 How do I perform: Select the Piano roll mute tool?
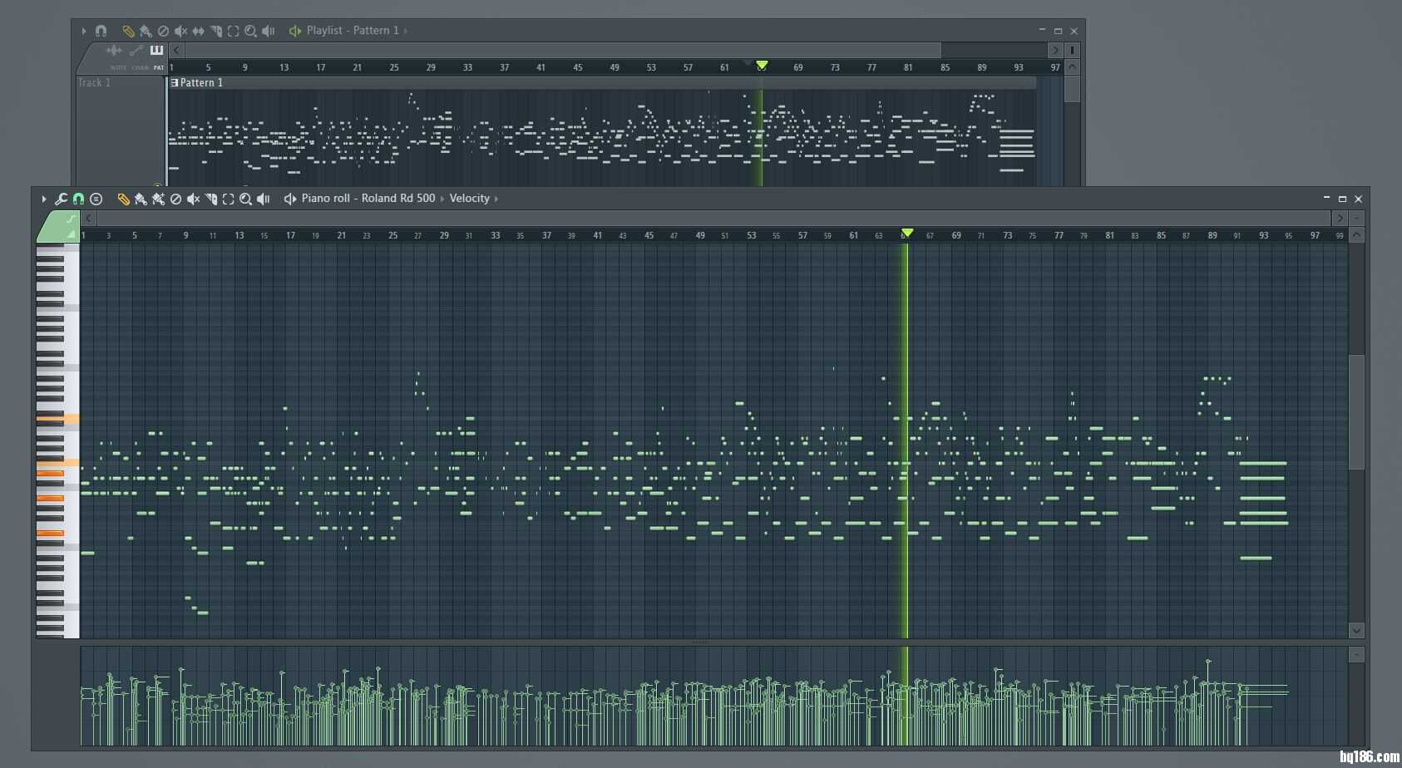tap(193, 199)
